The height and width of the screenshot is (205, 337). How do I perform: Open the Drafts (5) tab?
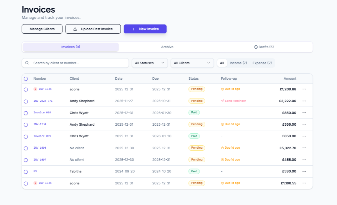[x=264, y=47]
